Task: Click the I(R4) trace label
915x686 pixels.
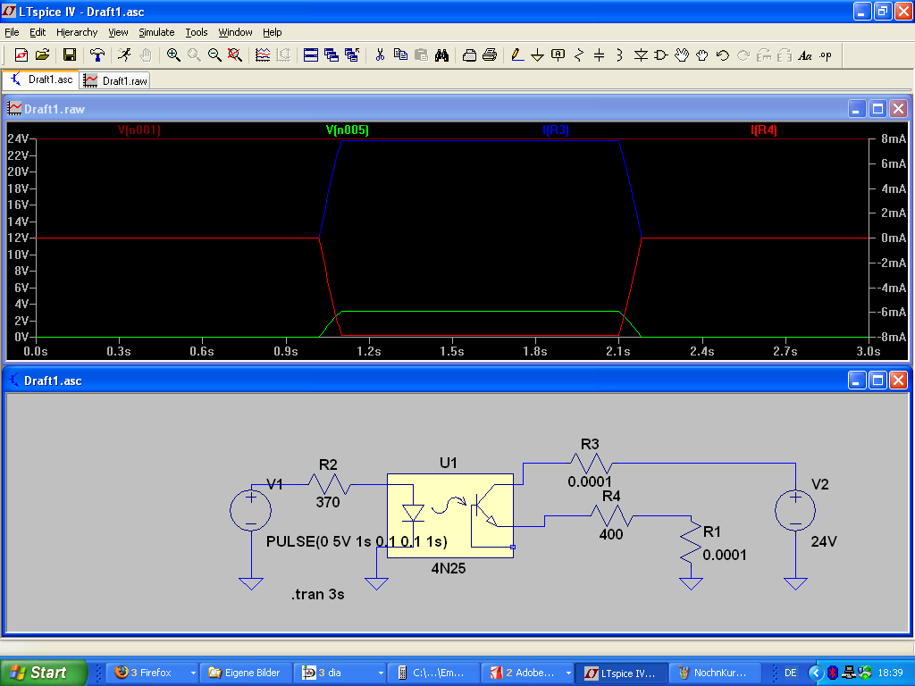Action: tap(764, 130)
